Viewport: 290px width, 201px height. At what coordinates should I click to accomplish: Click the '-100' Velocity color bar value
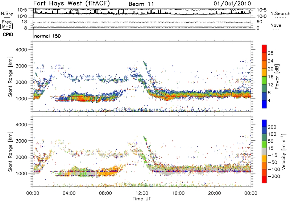click(274, 169)
